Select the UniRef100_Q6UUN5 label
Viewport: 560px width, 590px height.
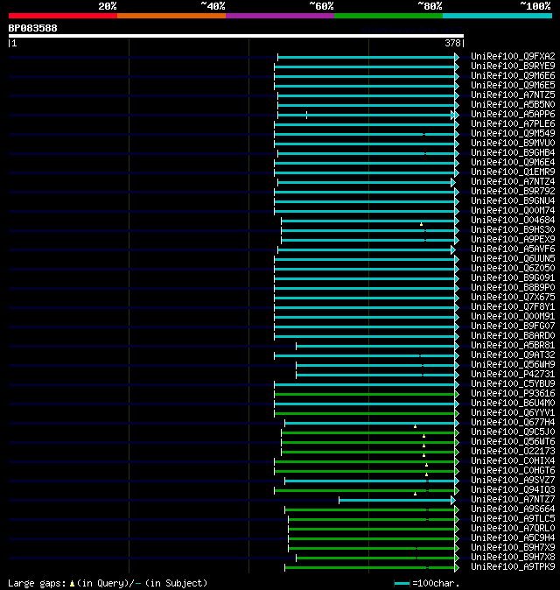(513, 259)
